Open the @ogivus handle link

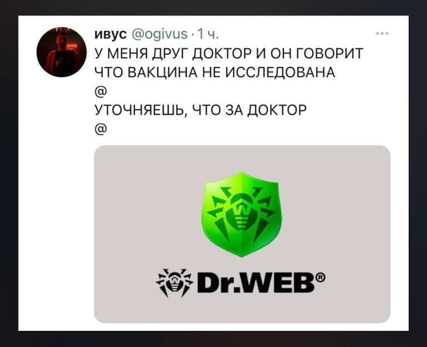pyautogui.click(x=160, y=35)
